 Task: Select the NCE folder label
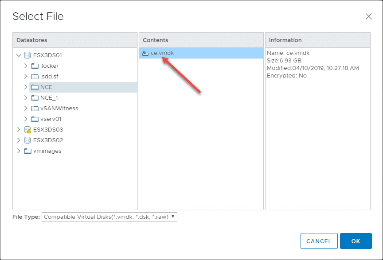46,87
